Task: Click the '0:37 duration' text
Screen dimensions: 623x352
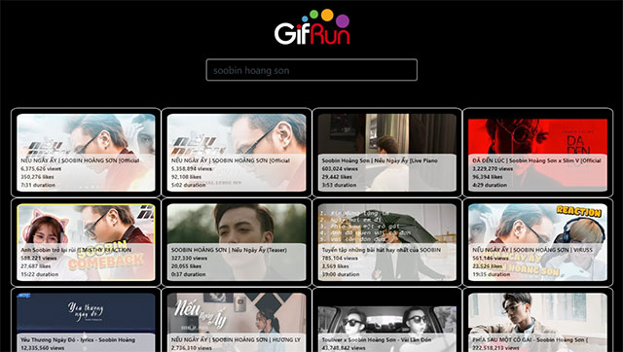Action: (x=189, y=274)
